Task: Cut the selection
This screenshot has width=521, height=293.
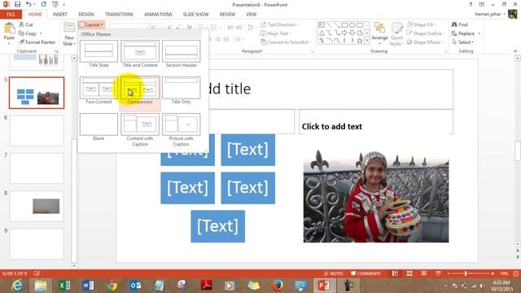Action: pyautogui.click(x=25, y=24)
